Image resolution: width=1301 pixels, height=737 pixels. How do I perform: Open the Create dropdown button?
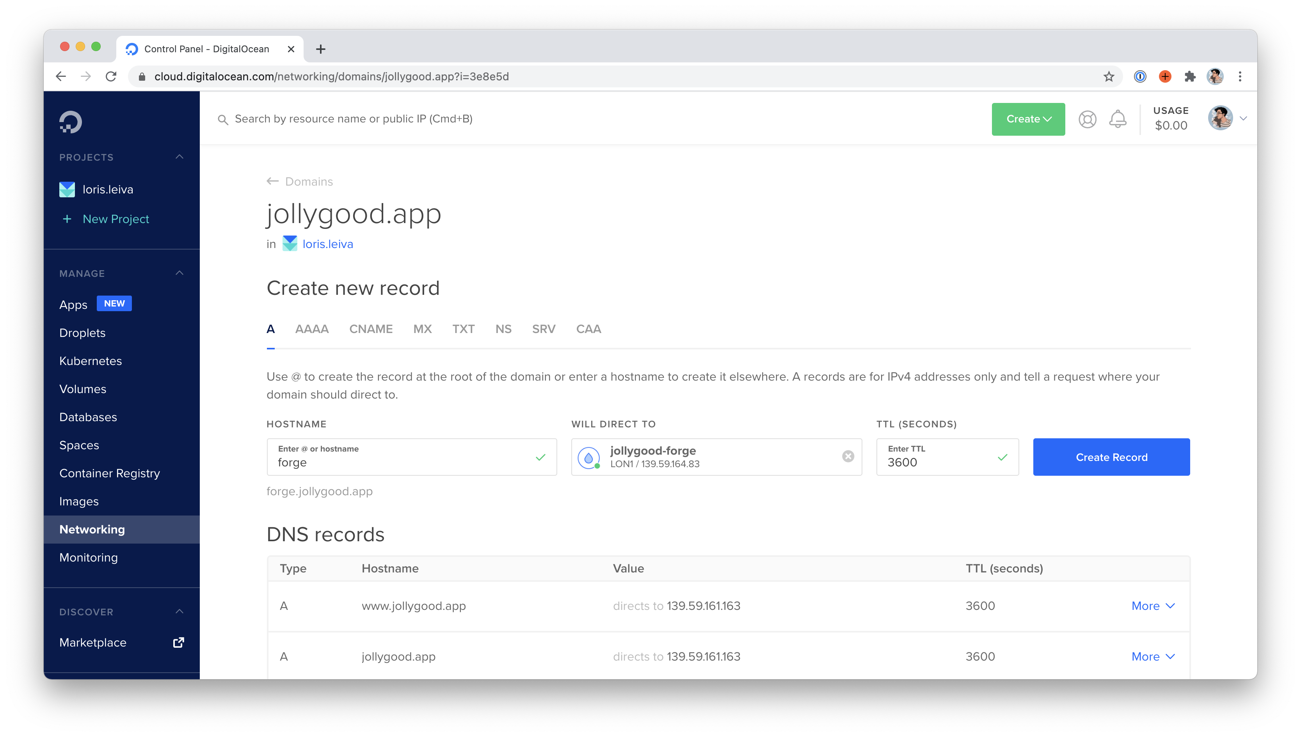tap(1028, 119)
